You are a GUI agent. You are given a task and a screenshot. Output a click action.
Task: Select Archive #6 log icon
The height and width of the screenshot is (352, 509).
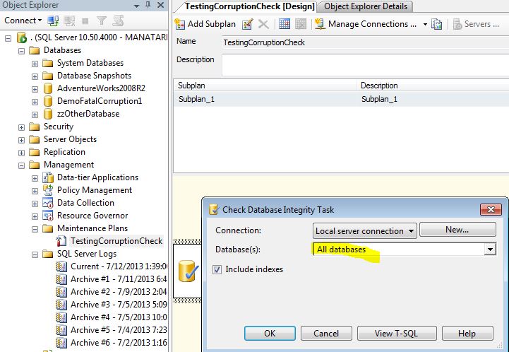pyautogui.click(x=61, y=342)
